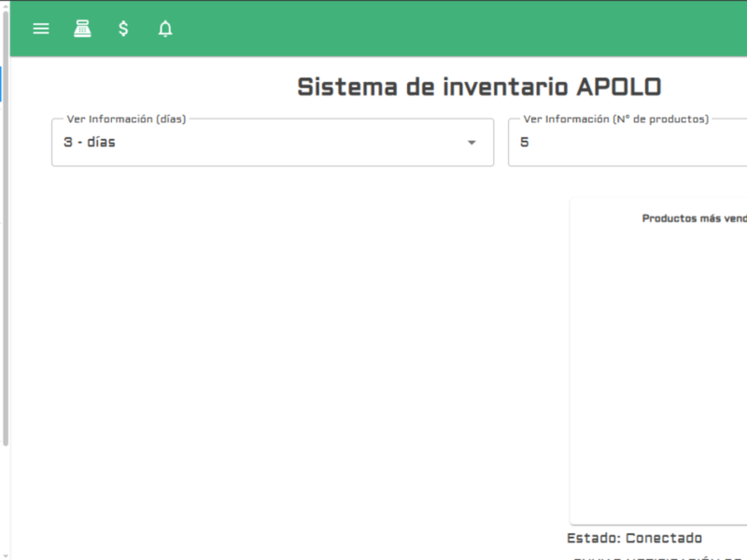747x560 pixels.
Task: Click the chevron arrow in the días selector
Action: [x=472, y=142]
